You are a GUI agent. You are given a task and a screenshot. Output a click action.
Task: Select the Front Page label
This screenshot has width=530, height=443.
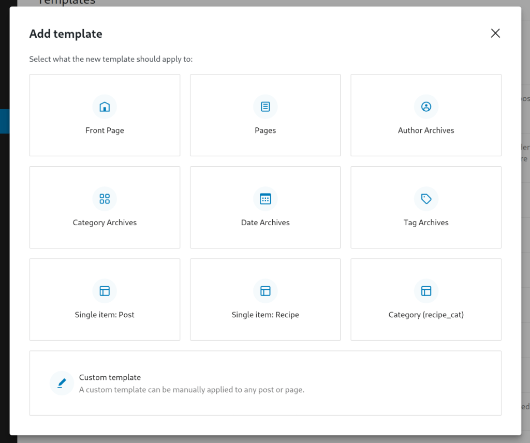coord(105,130)
